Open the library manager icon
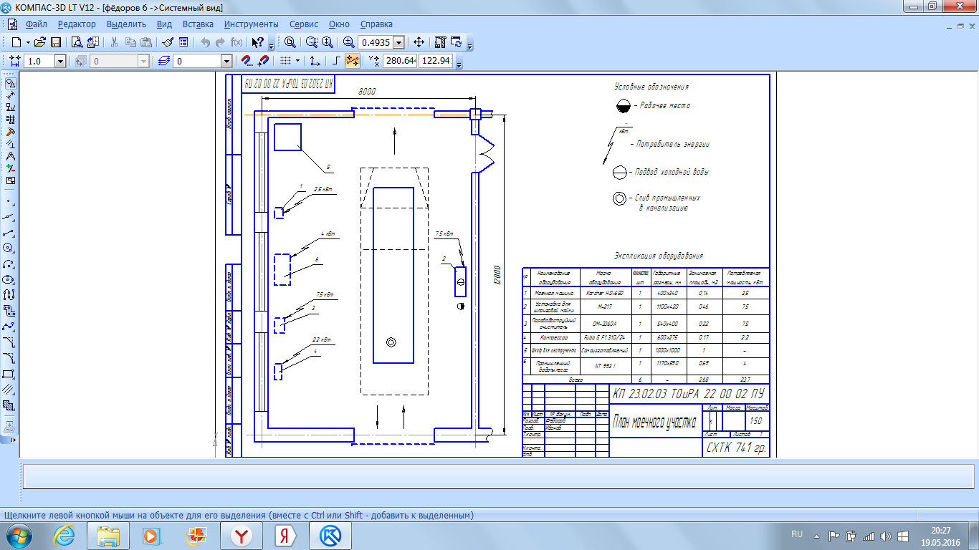This screenshot has width=979, height=550. tap(92, 42)
